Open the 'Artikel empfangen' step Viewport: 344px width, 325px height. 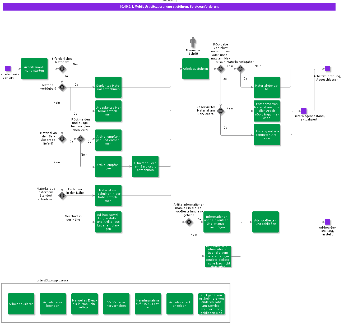point(108,166)
